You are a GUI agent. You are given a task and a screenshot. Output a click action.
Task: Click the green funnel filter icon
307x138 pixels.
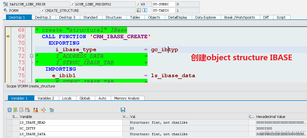51,110
